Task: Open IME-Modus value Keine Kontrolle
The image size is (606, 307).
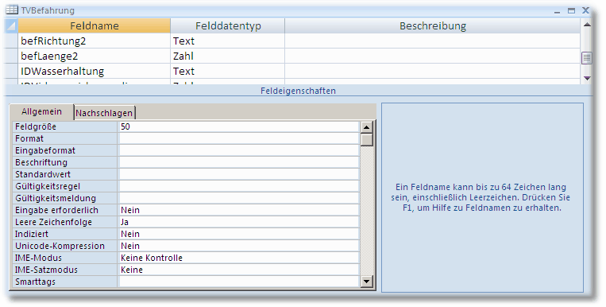Action: 239,258
